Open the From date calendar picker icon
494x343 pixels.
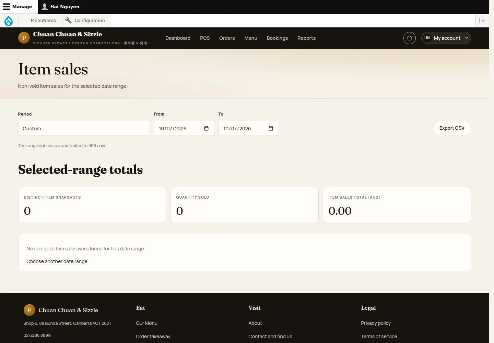point(206,128)
